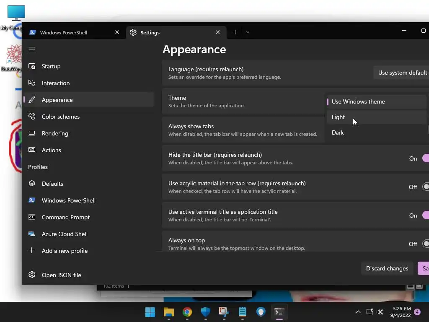Image resolution: width=429 pixels, height=322 pixels.
Task: Click the Save button
Action: (424, 268)
